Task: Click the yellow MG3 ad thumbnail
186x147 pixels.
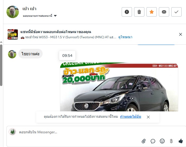Action: [13, 34]
